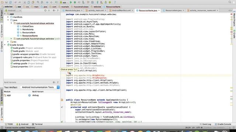236x132 pixels.
Task: Switch to activity_resources_name.xml tab
Action: point(203,11)
